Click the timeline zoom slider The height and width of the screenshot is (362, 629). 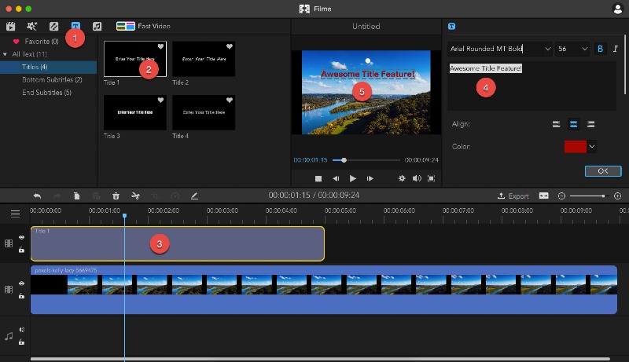(x=588, y=196)
